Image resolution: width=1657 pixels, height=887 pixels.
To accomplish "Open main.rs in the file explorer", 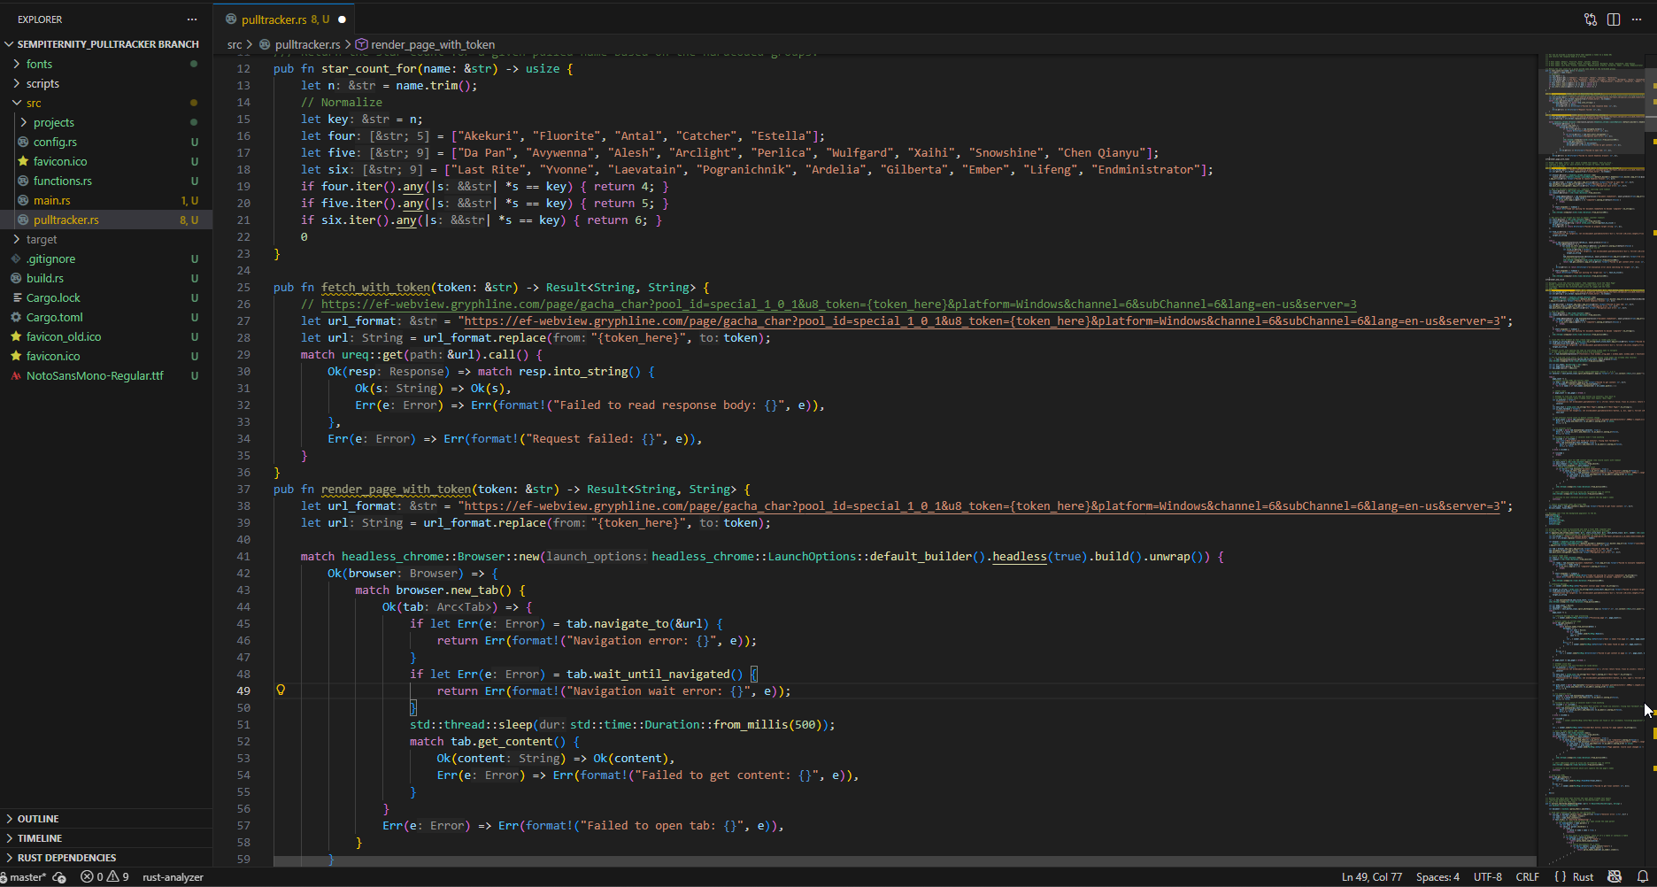I will click(x=51, y=200).
